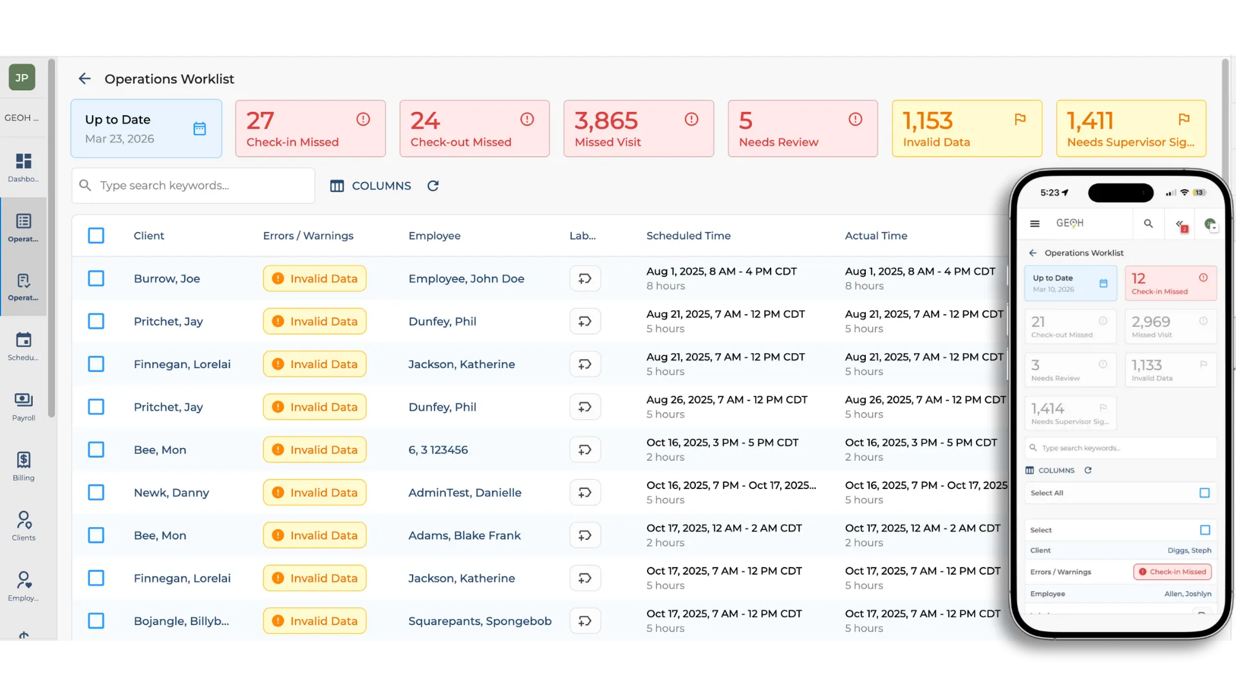Enable Select All on the mobile list
This screenshot has width=1236, height=695.
pyautogui.click(x=1204, y=492)
